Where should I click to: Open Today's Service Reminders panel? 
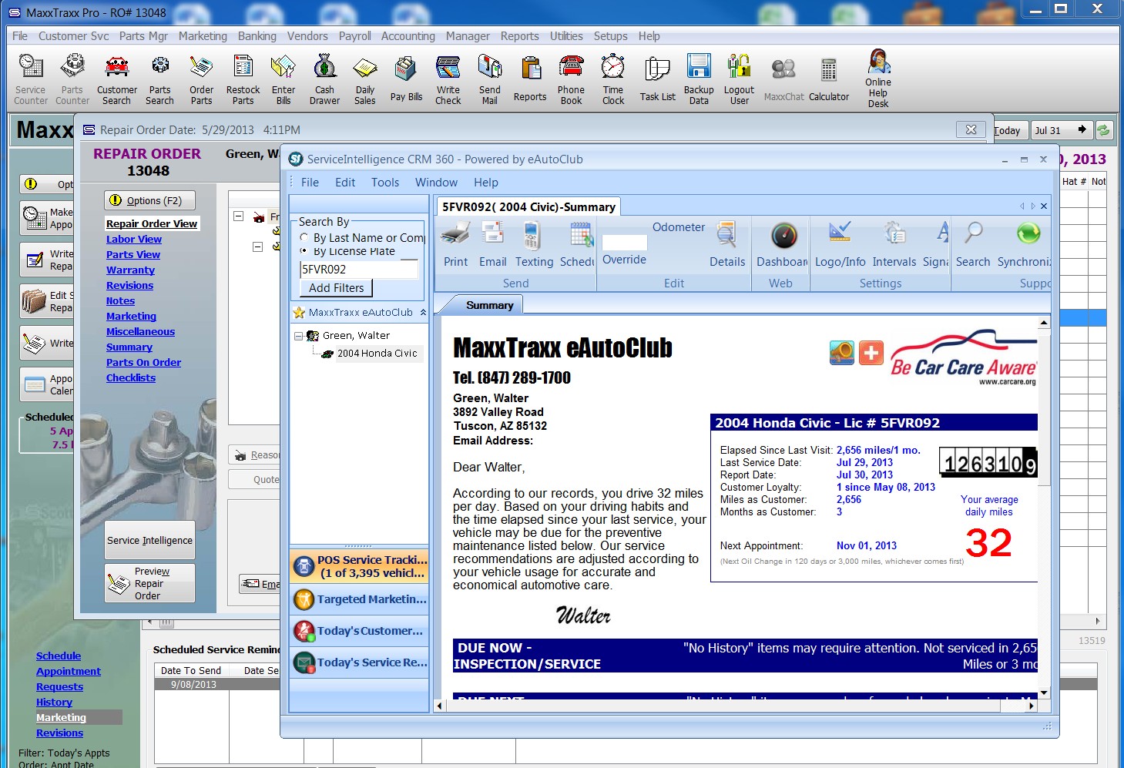pos(359,662)
